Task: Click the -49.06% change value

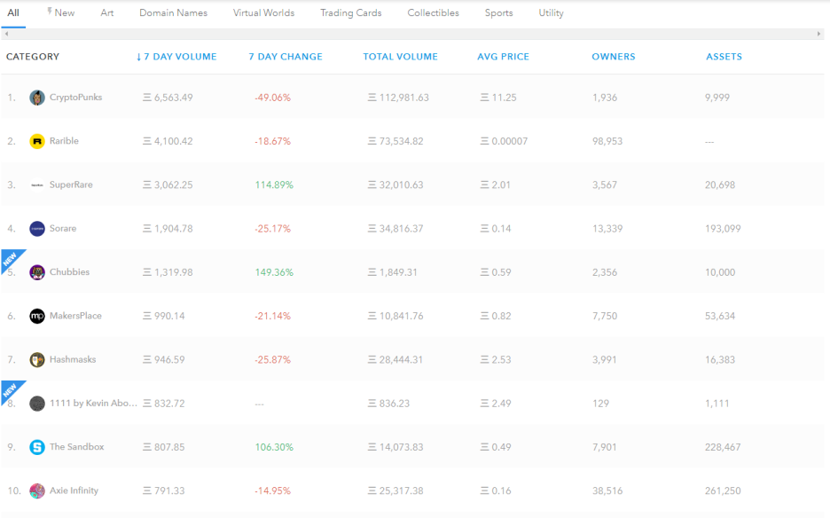Action: point(272,98)
